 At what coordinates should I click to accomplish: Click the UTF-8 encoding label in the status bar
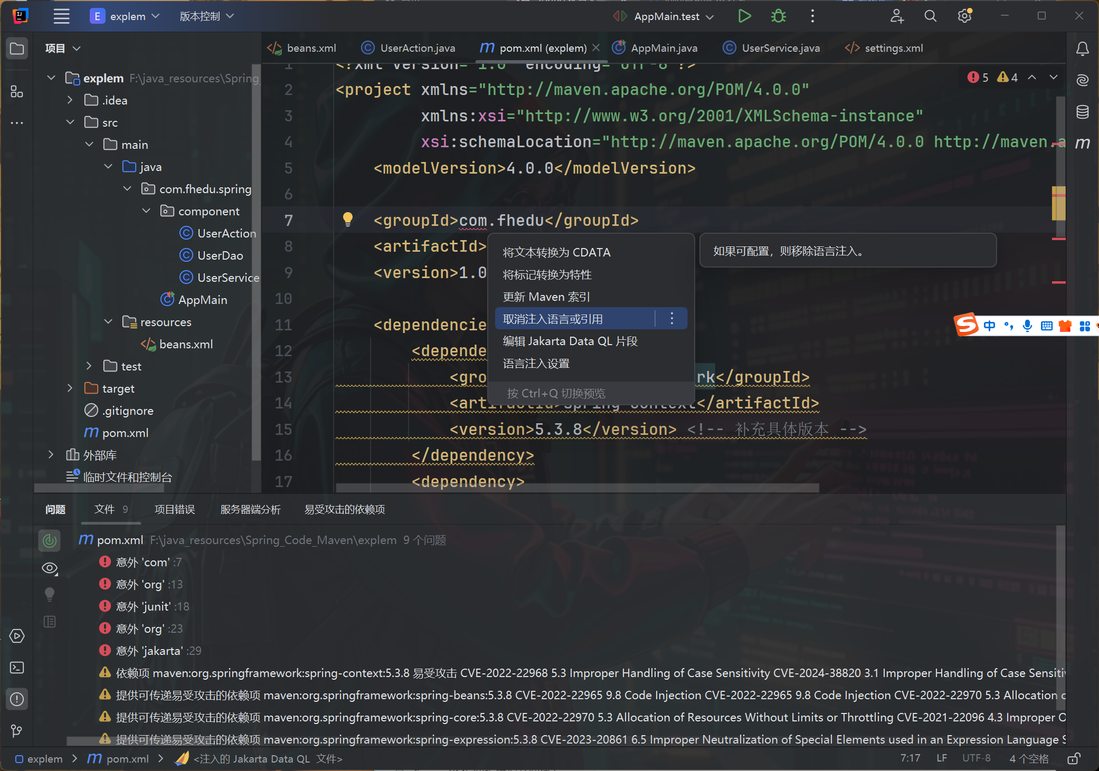976,758
